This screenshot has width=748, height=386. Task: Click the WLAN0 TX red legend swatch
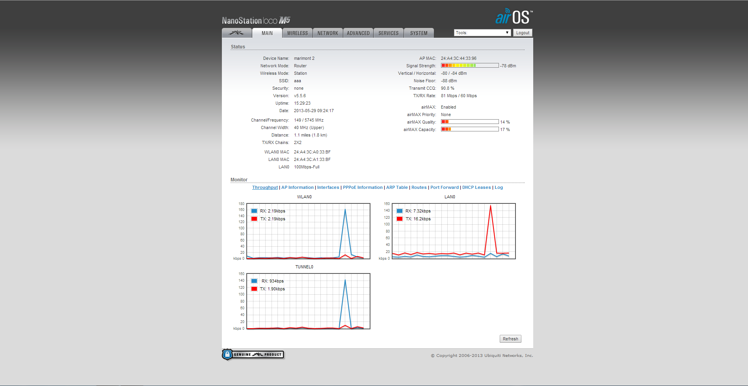click(x=254, y=219)
